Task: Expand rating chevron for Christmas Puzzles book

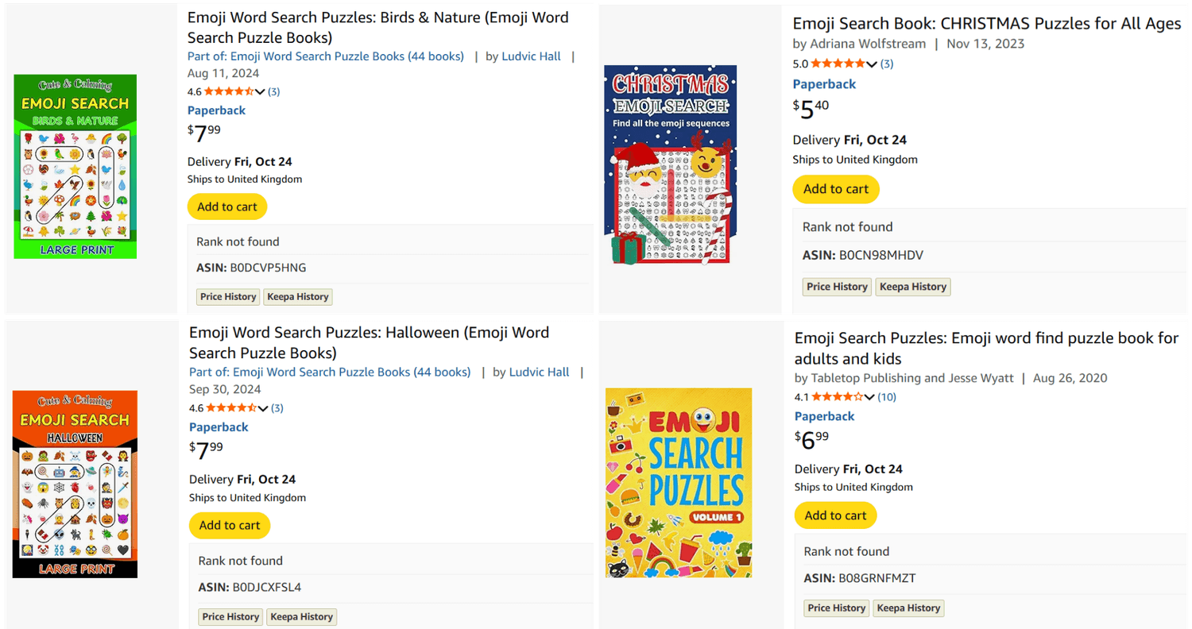Action: (872, 64)
